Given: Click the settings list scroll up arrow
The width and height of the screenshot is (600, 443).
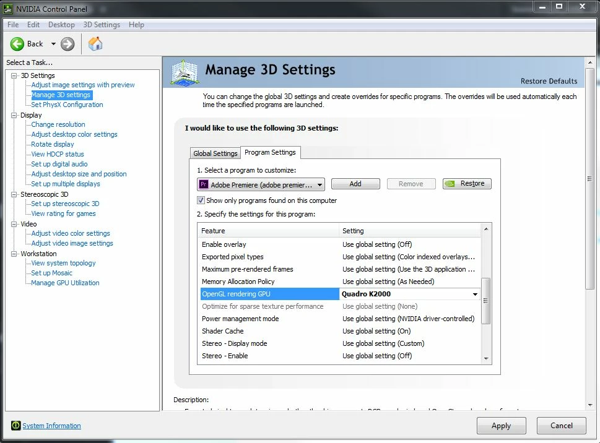Looking at the screenshot, I should point(486,229).
